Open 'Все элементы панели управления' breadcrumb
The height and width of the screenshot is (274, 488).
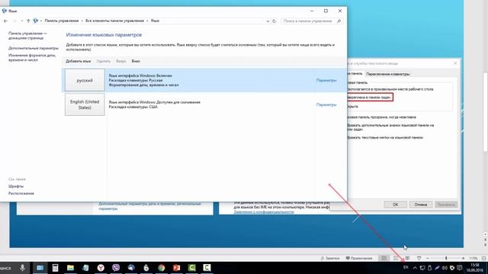click(114, 21)
